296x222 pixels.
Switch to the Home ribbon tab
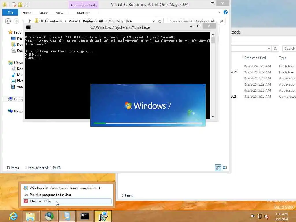[27, 13]
